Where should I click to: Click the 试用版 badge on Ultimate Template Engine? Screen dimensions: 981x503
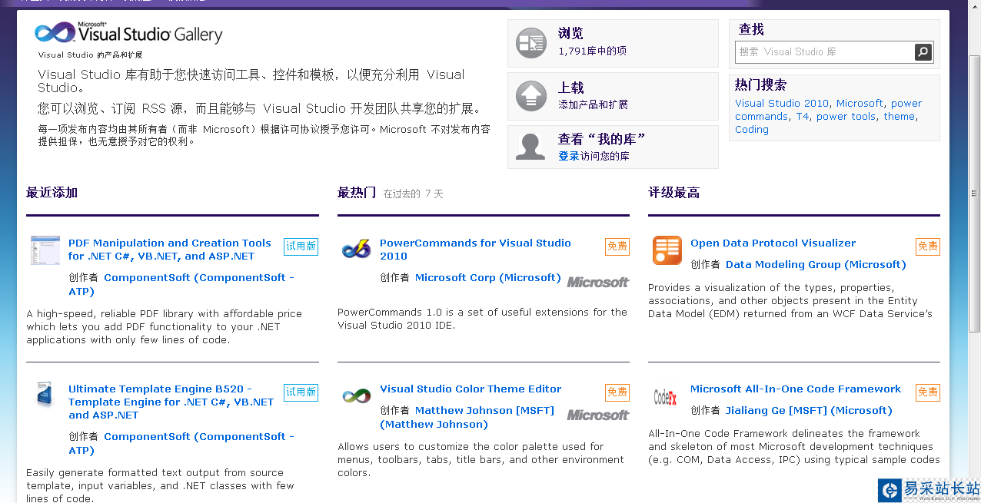(301, 392)
